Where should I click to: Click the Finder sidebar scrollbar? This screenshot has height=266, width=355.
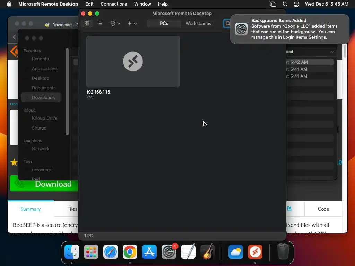pyautogui.click(x=67, y=91)
